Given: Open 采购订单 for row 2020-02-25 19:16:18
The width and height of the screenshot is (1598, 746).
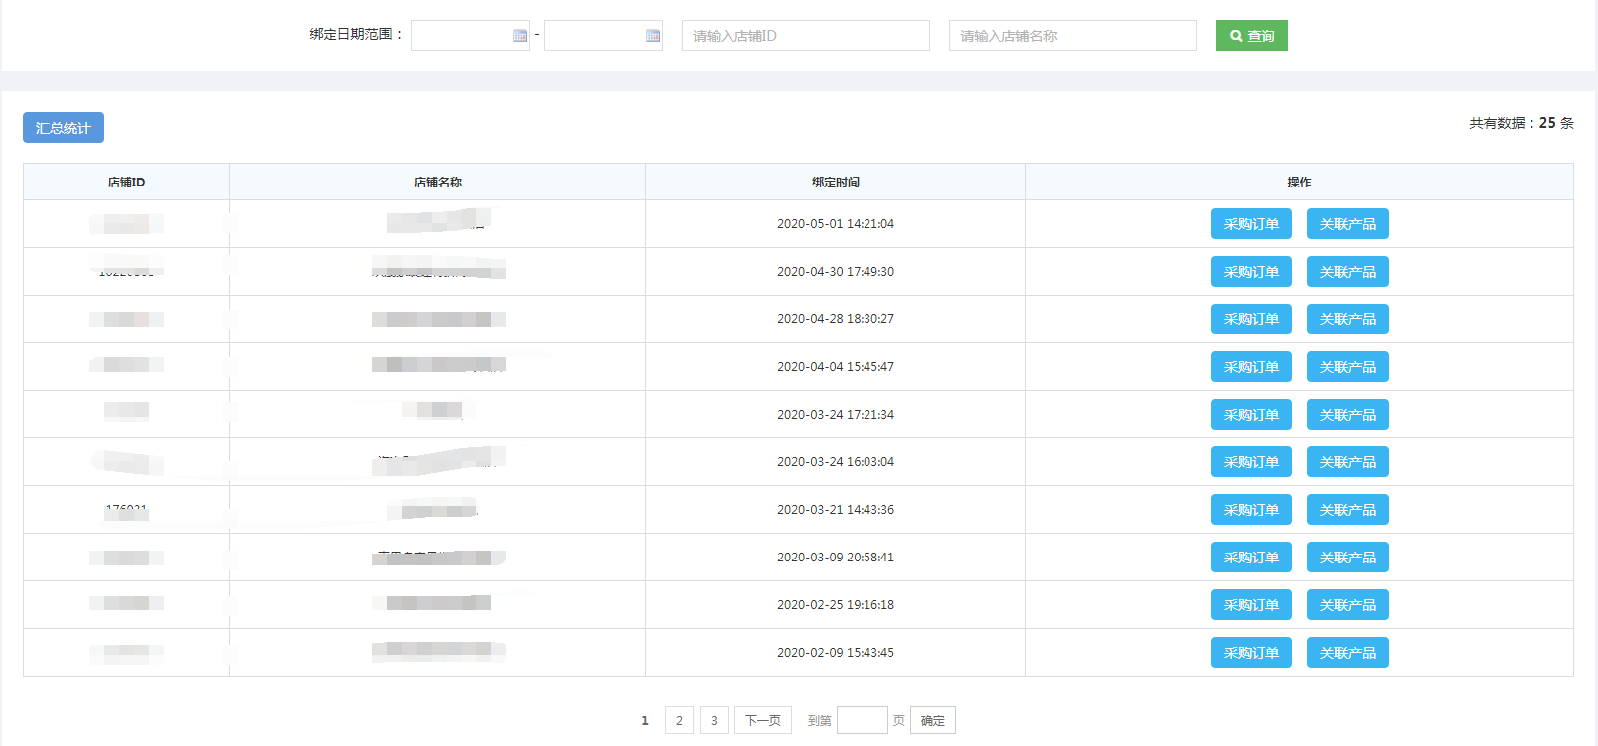Looking at the screenshot, I should [x=1252, y=605].
